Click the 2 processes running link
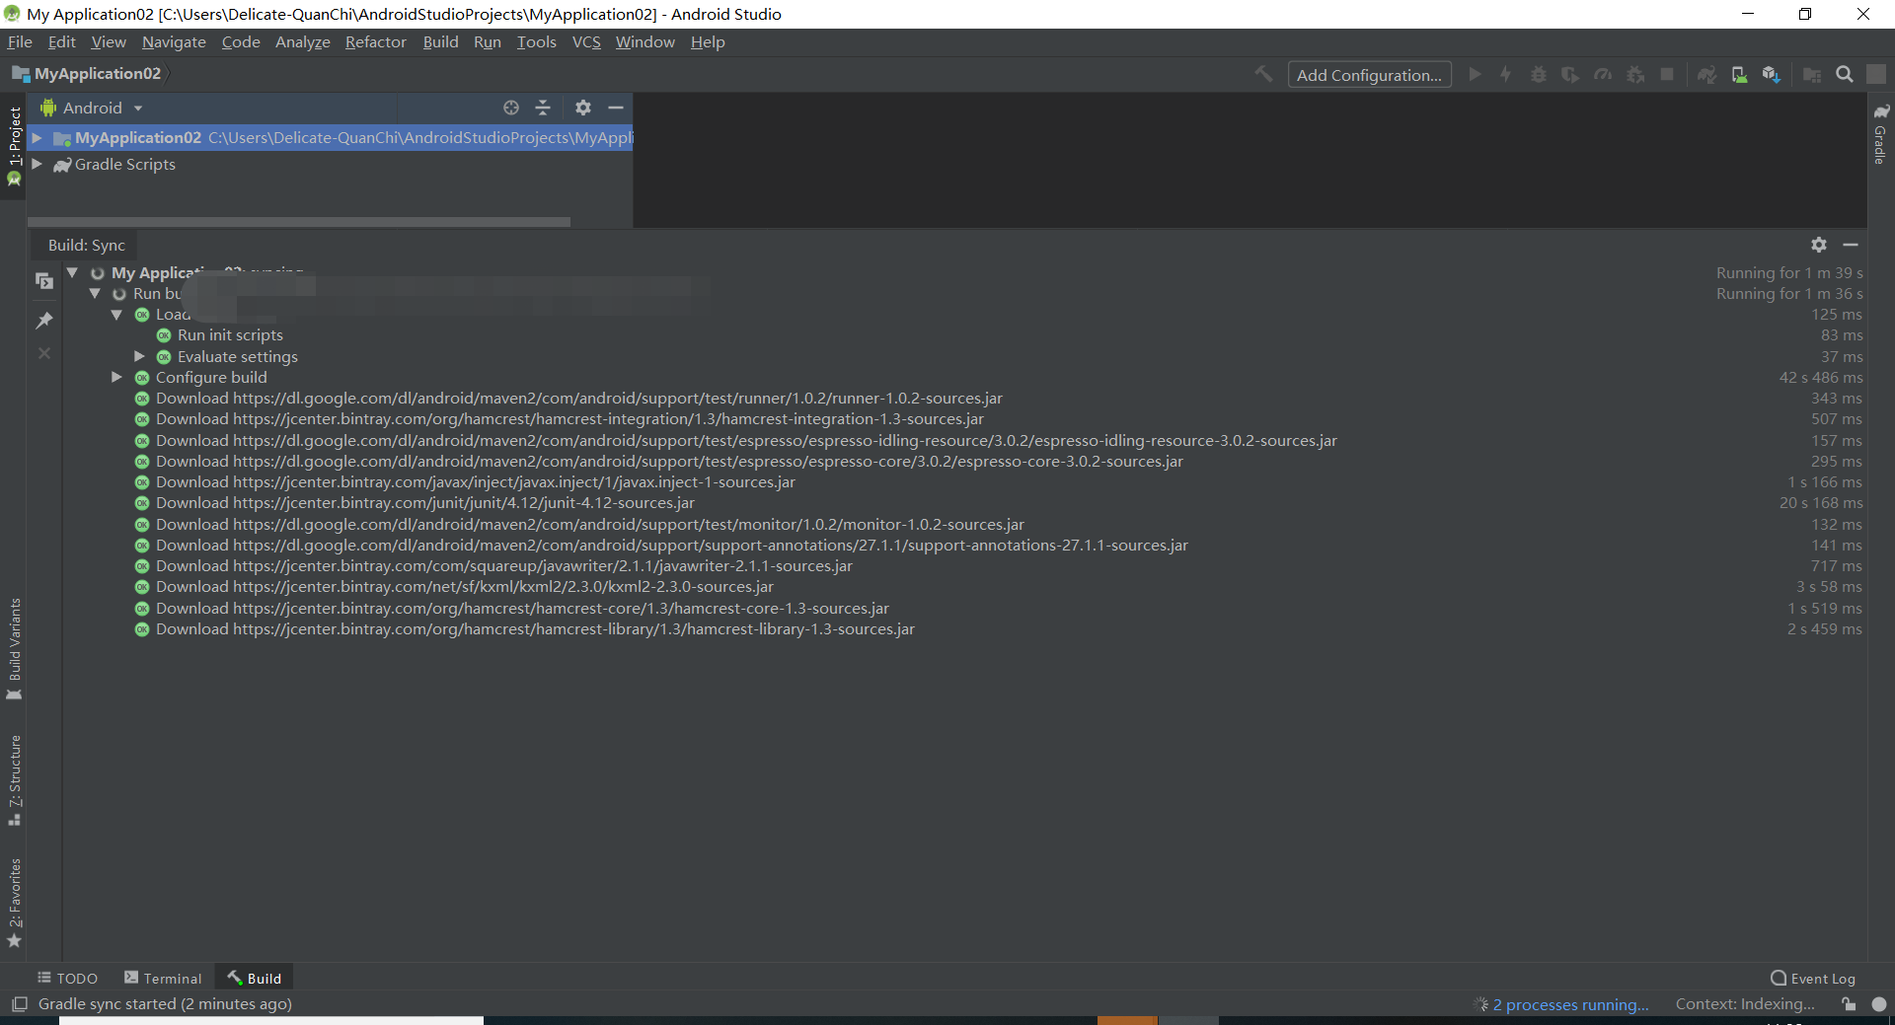The height and width of the screenshot is (1025, 1895). [1570, 1004]
